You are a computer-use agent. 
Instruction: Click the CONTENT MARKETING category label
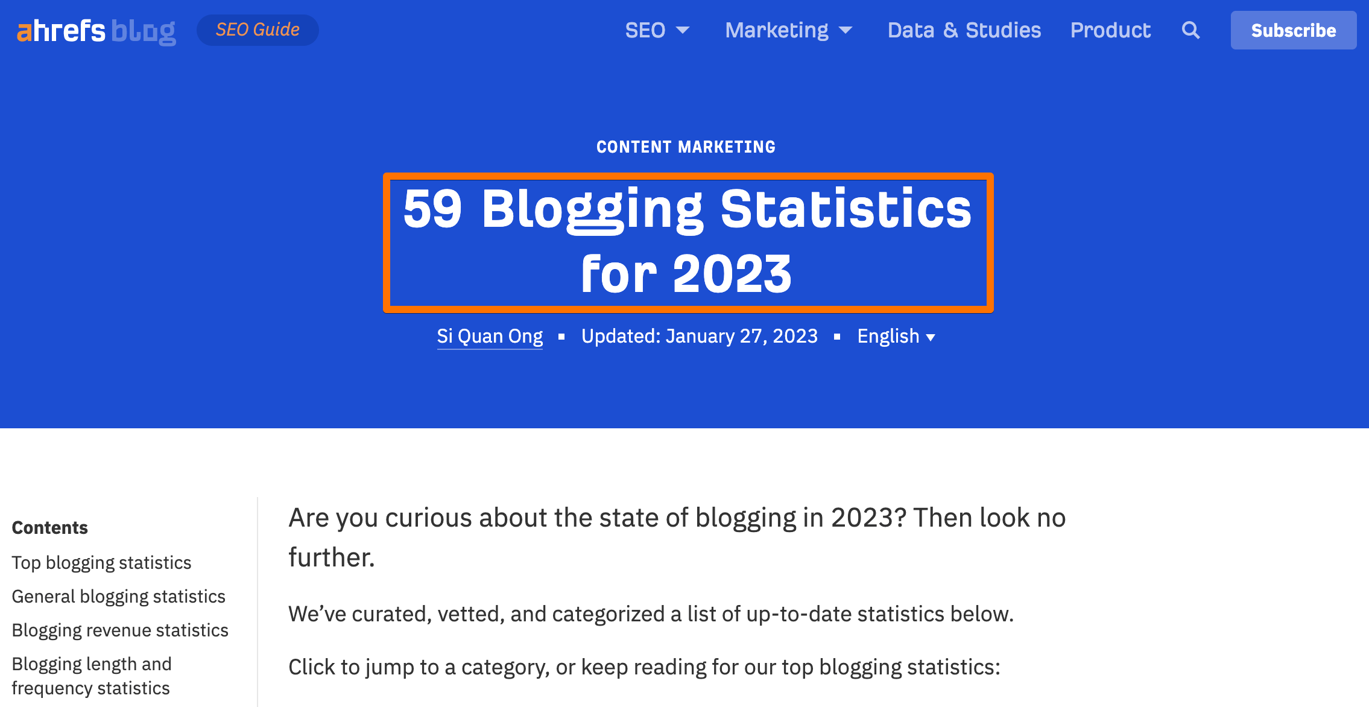[x=686, y=146]
